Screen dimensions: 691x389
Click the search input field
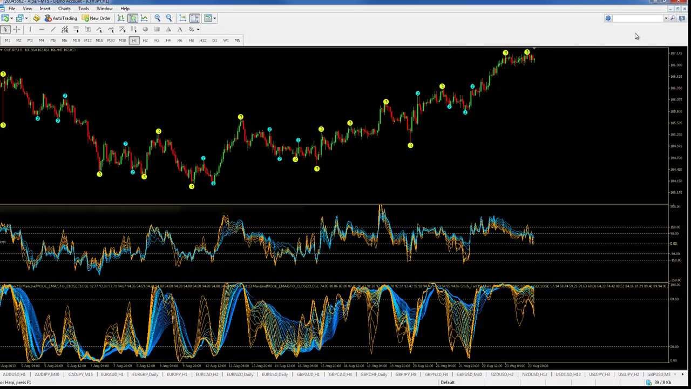click(x=637, y=18)
